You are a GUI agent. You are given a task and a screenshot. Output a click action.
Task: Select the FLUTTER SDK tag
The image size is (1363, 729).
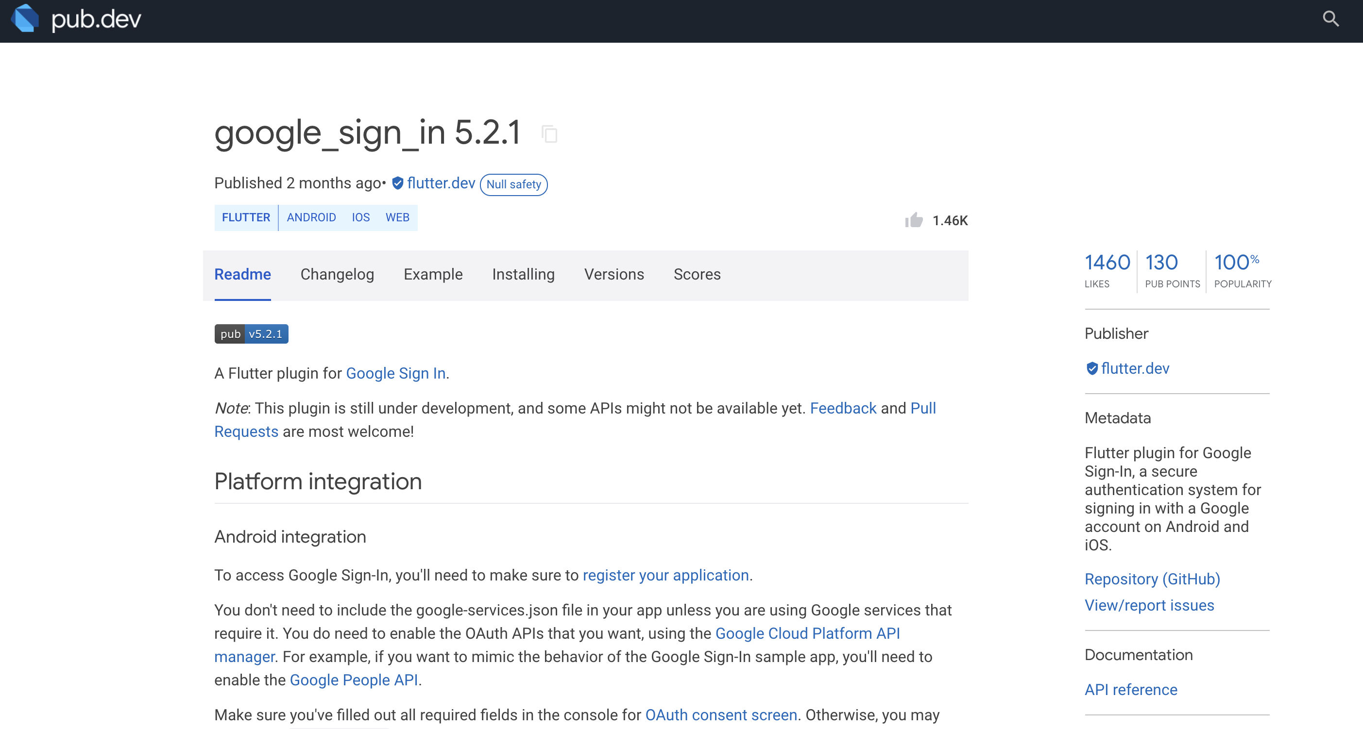tap(245, 217)
